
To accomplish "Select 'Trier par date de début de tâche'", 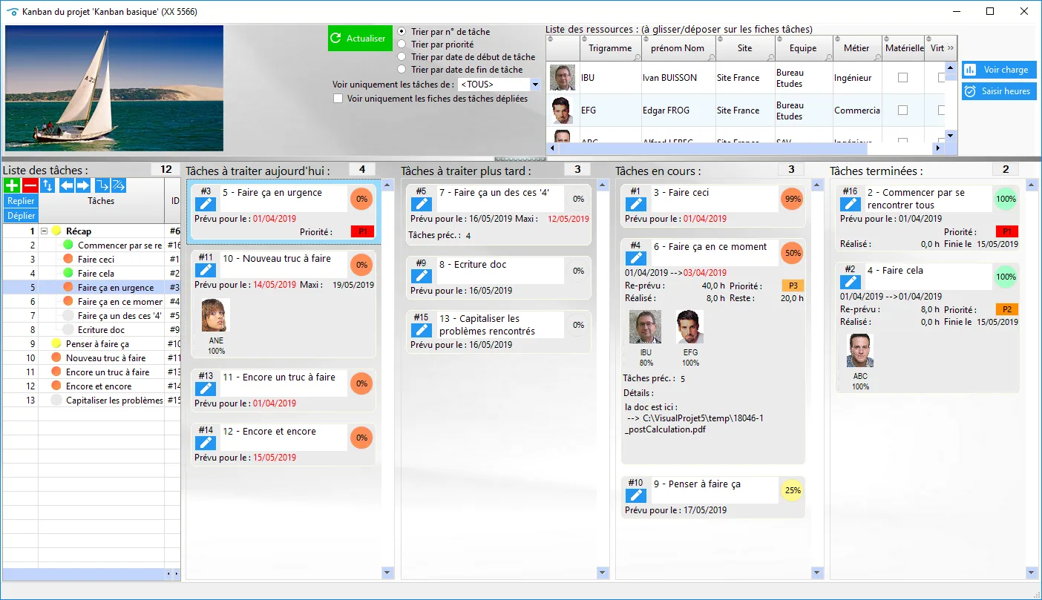I will [x=402, y=56].
